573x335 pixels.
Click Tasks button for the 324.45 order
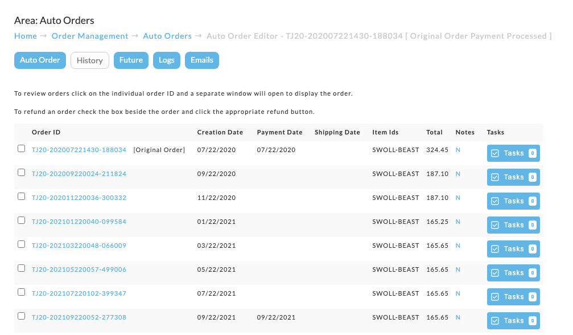click(513, 153)
